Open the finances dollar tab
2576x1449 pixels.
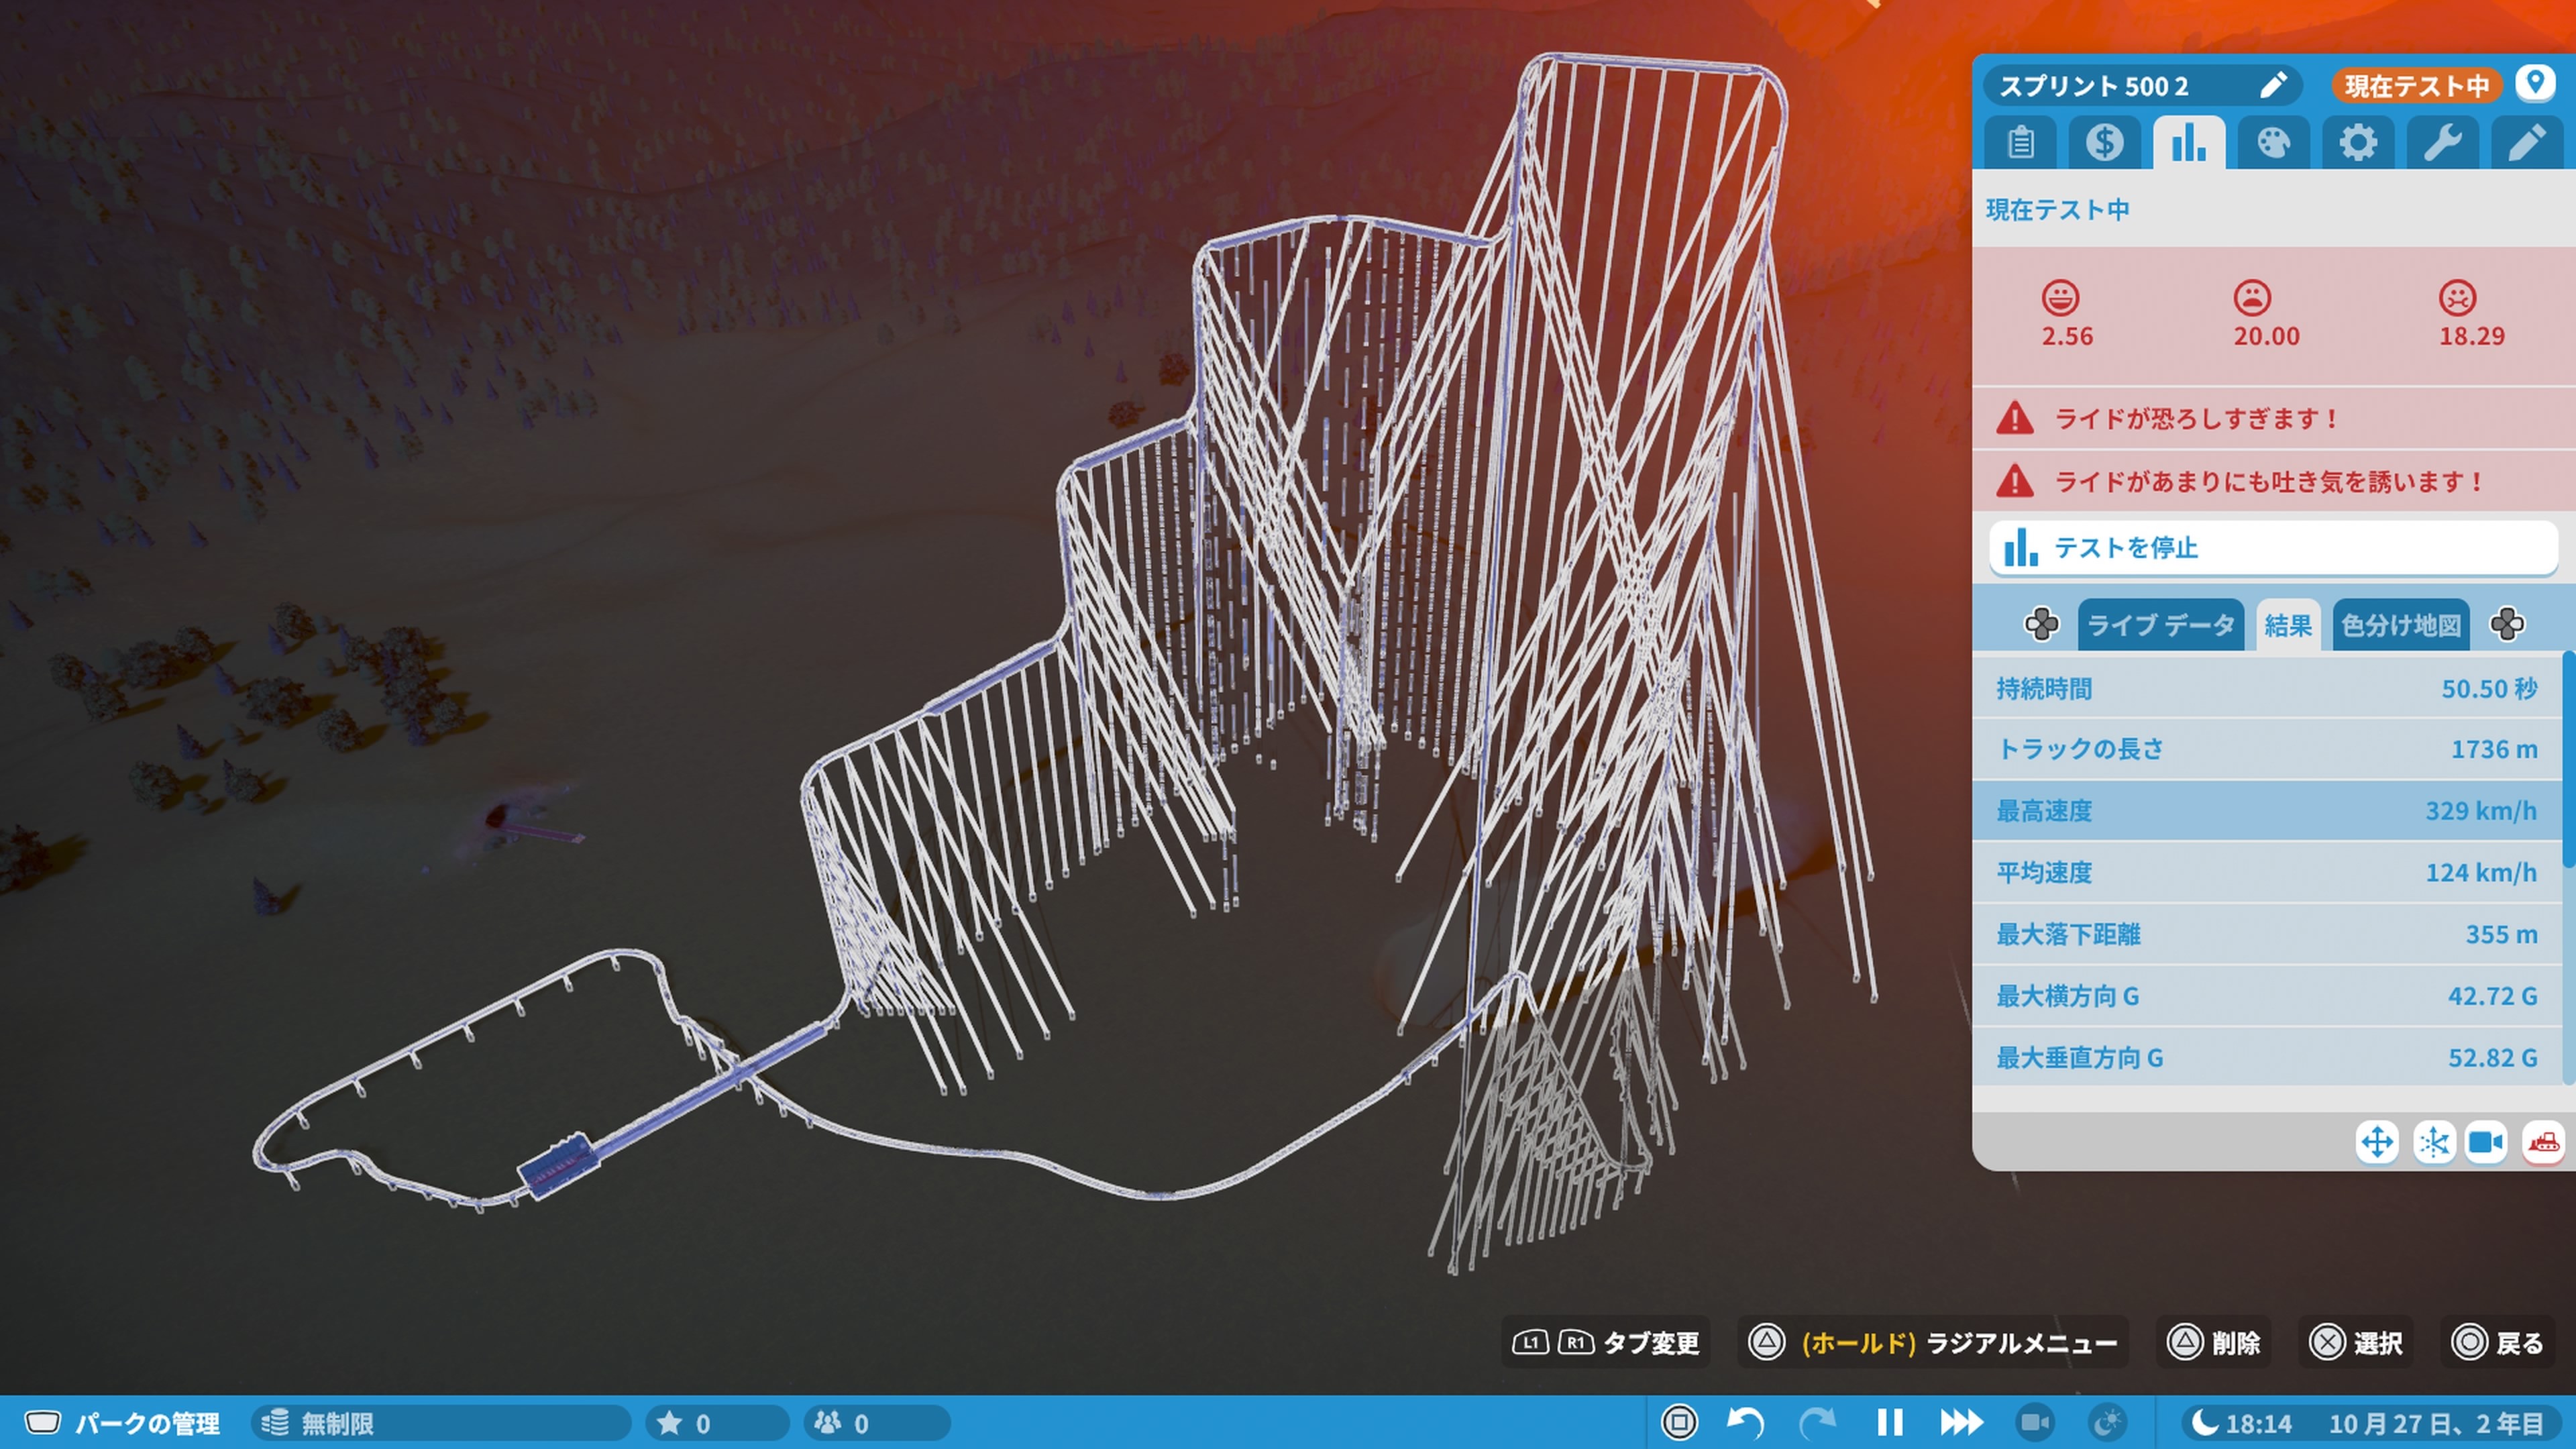pos(2104,143)
